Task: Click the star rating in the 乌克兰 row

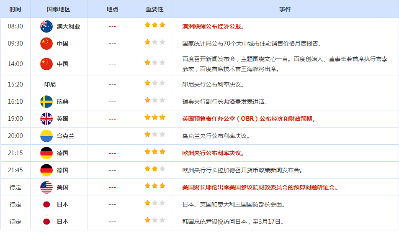Action: (x=155, y=135)
